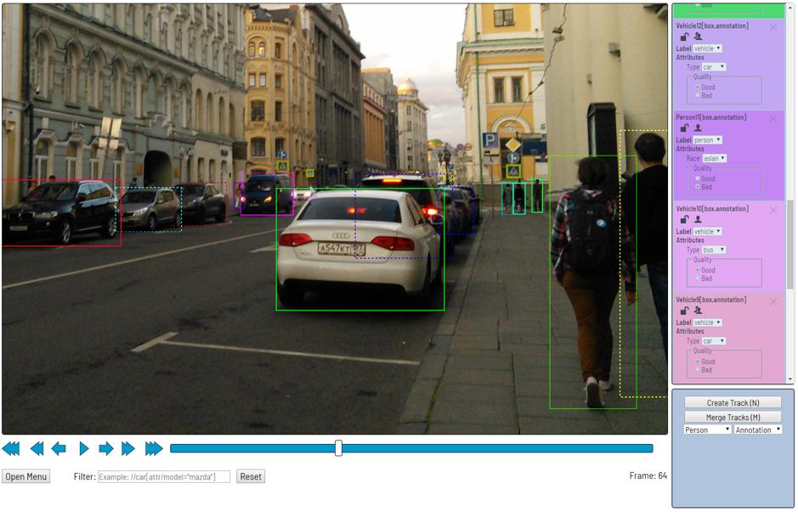Open the Race dropdown for Person11
The height and width of the screenshot is (512, 798).
tap(715, 158)
